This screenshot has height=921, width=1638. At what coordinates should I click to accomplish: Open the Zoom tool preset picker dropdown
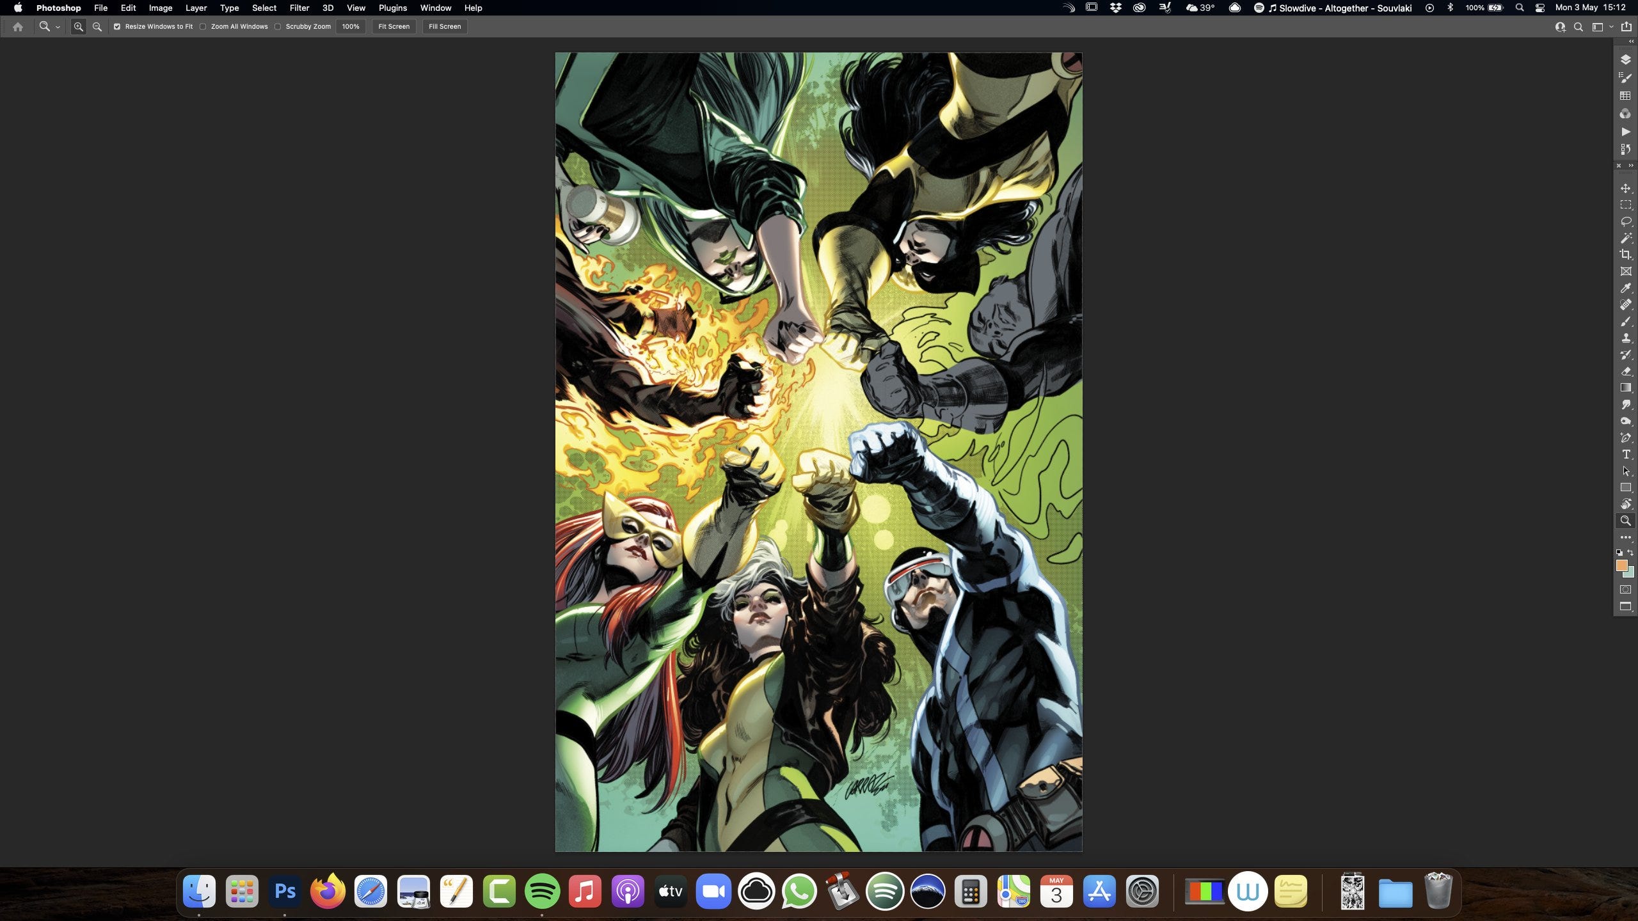pos(58,27)
